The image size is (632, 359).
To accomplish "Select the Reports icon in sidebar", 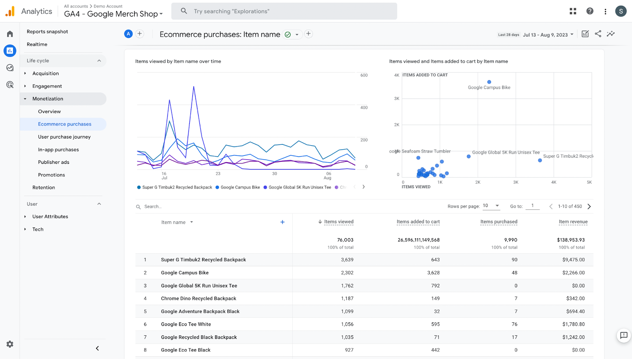I will click(x=10, y=50).
